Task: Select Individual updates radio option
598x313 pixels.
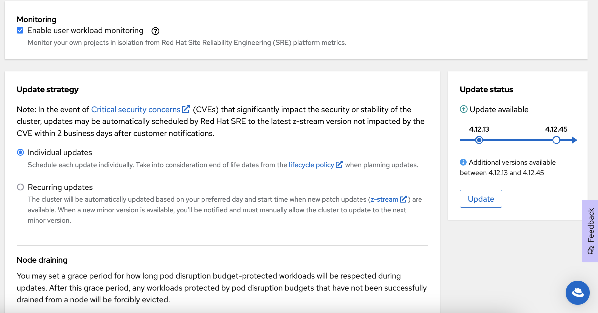Action: pos(21,152)
